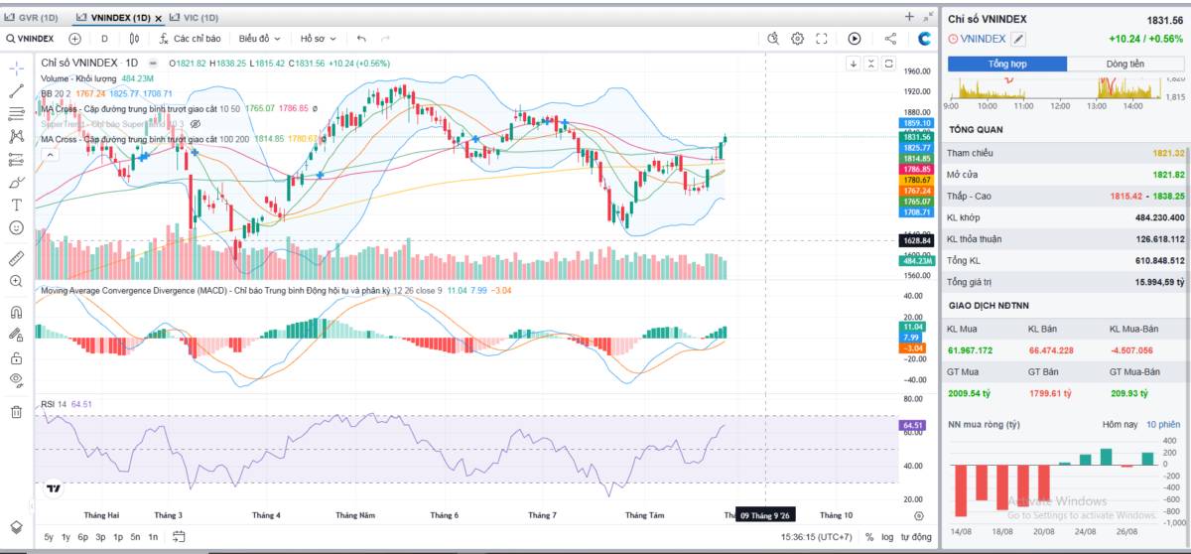This screenshot has height=554, width=1191.
Task: Collapse pane using the double-chevron icon
Action: (x=870, y=64)
